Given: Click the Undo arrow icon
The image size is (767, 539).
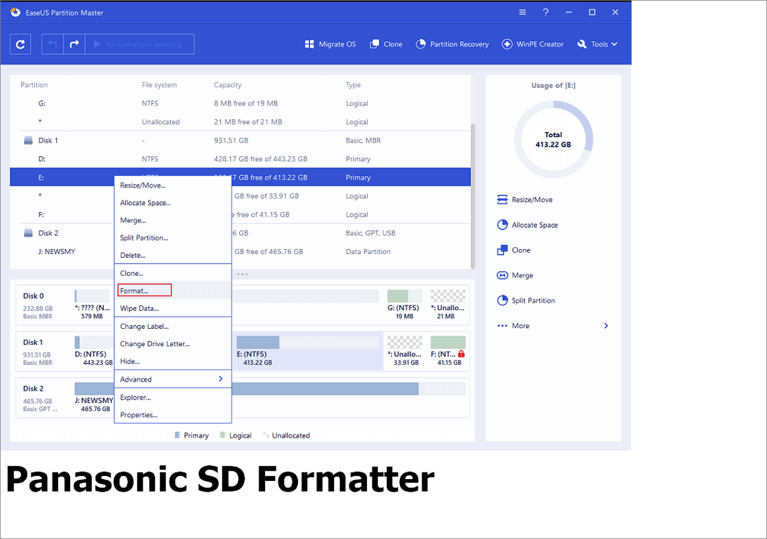Looking at the screenshot, I should (x=52, y=44).
